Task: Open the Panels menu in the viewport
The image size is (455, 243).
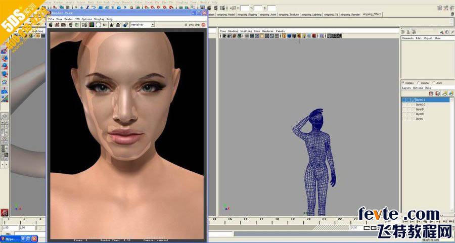Action: (x=280, y=31)
